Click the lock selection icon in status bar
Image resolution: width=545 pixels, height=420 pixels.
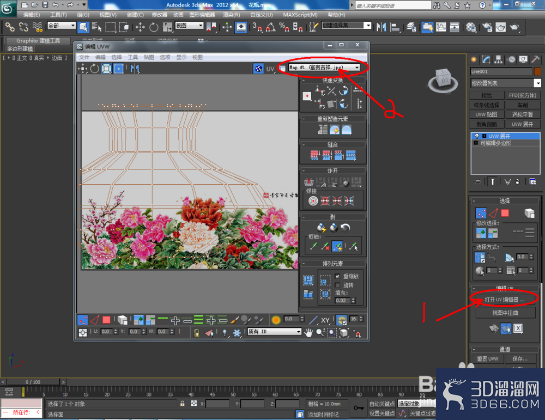tap(182, 403)
